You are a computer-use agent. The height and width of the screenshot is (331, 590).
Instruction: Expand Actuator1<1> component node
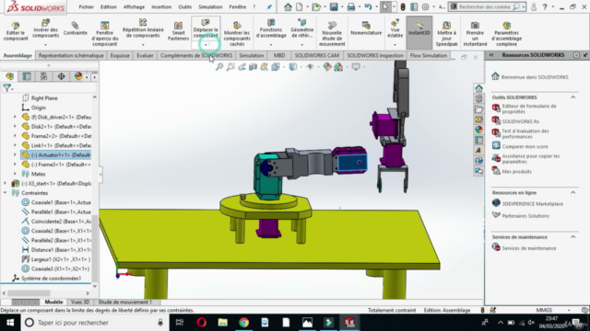tap(15, 154)
